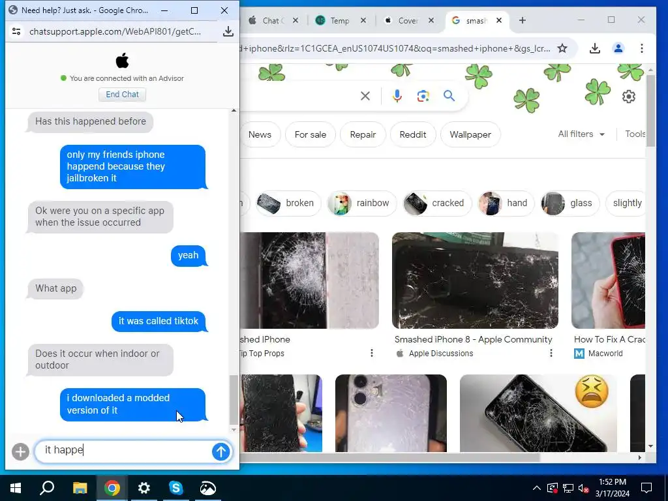
Task: Click the chat window vertical scrollbar thumb
Action: 234,400
